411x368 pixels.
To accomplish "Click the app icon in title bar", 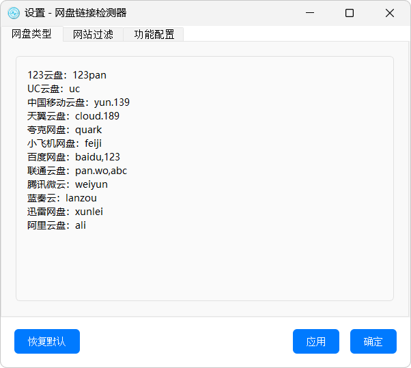I will pyautogui.click(x=14, y=13).
